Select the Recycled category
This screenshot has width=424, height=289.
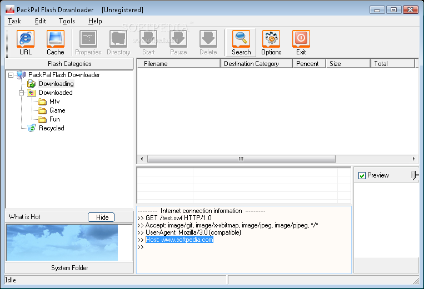pyautogui.click(x=51, y=128)
